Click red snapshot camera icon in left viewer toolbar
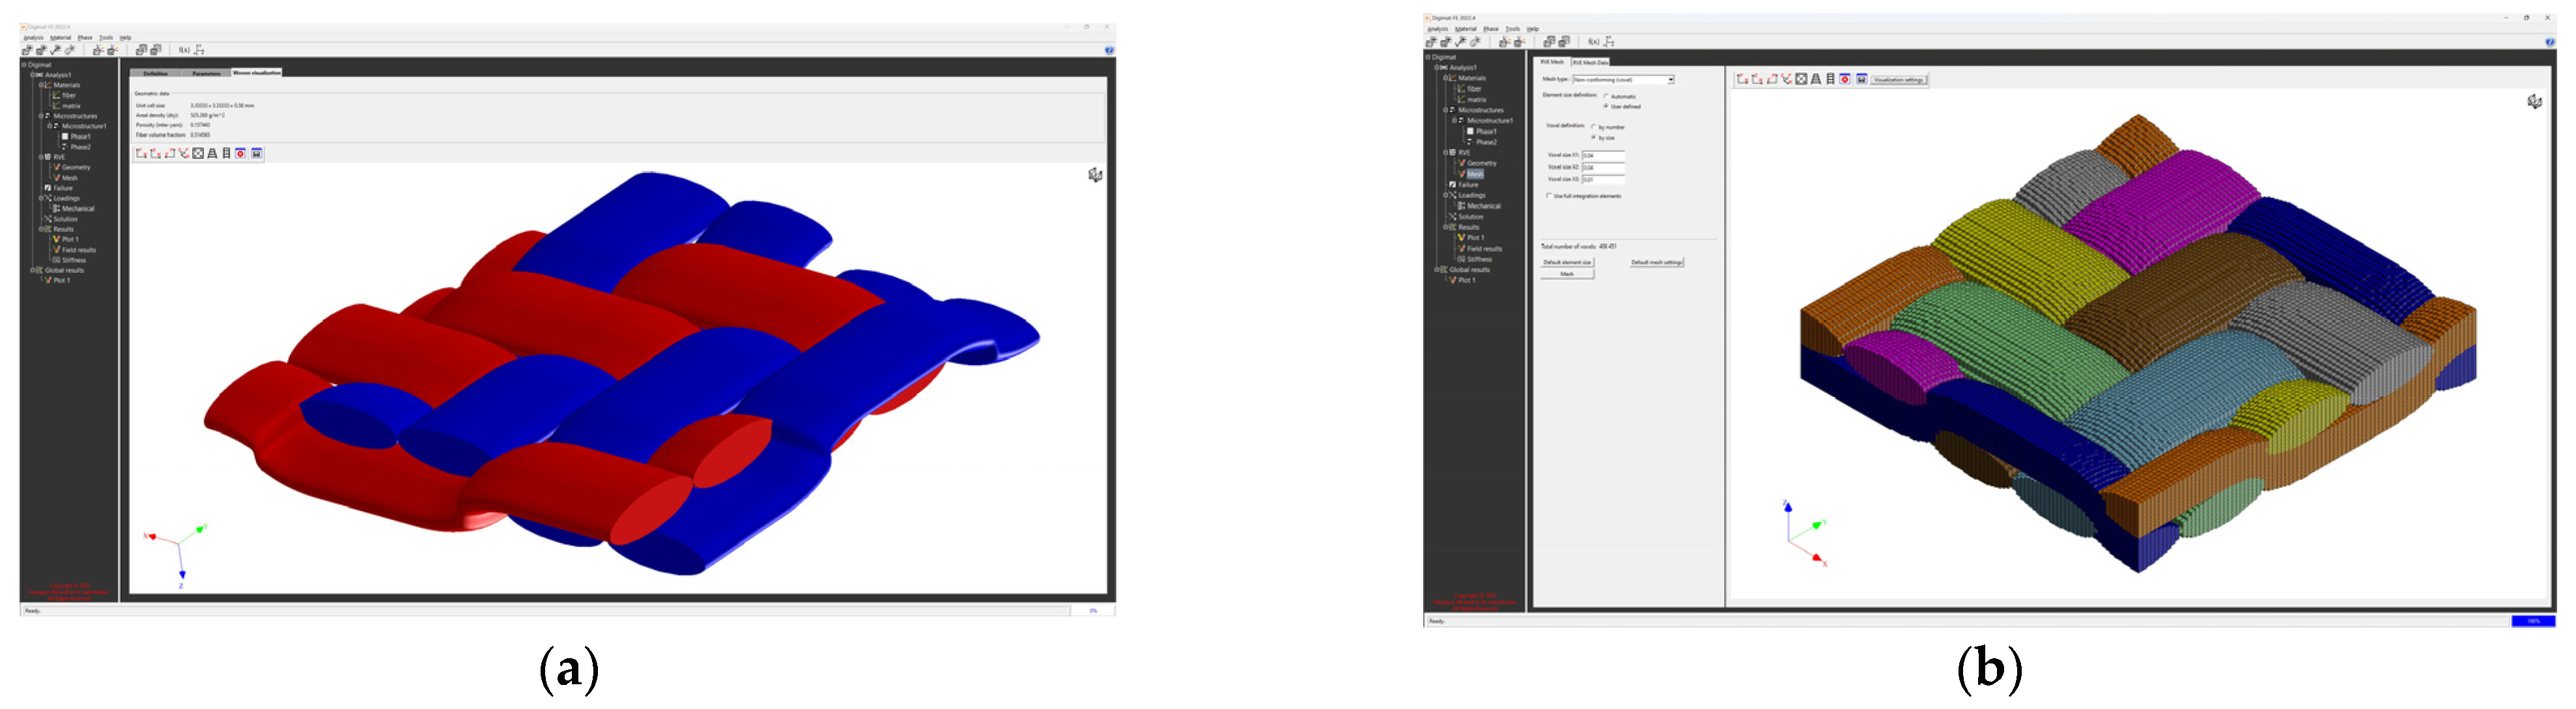The height and width of the screenshot is (709, 2576). [241, 153]
